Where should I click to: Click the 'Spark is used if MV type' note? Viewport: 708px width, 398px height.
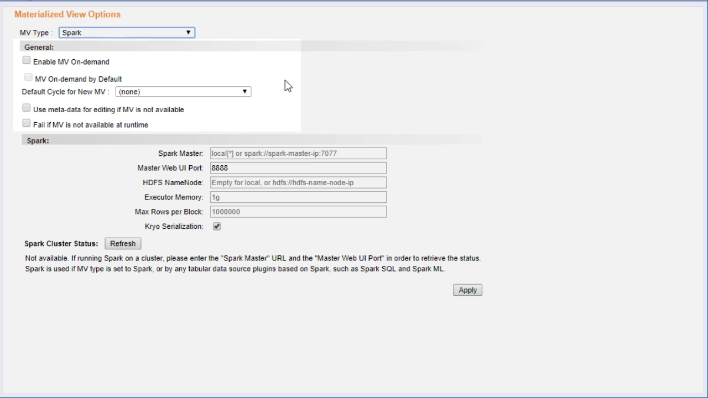pos(235,269)
